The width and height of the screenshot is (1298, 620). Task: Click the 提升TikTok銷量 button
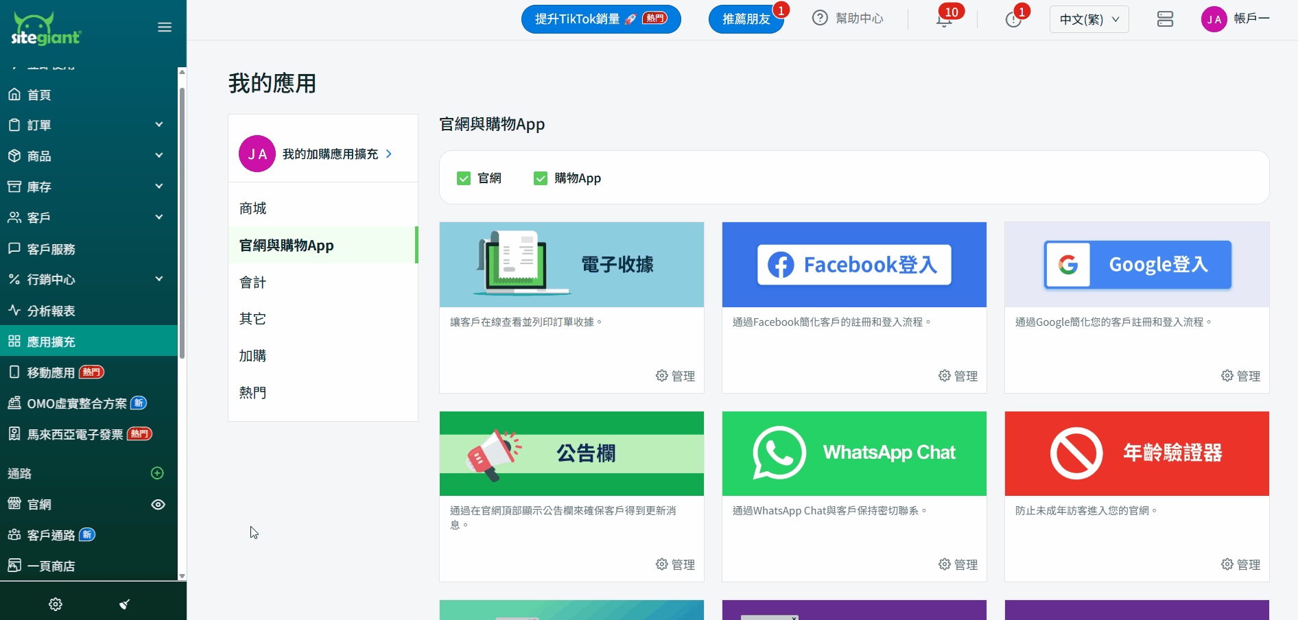[x=600, y=19]
